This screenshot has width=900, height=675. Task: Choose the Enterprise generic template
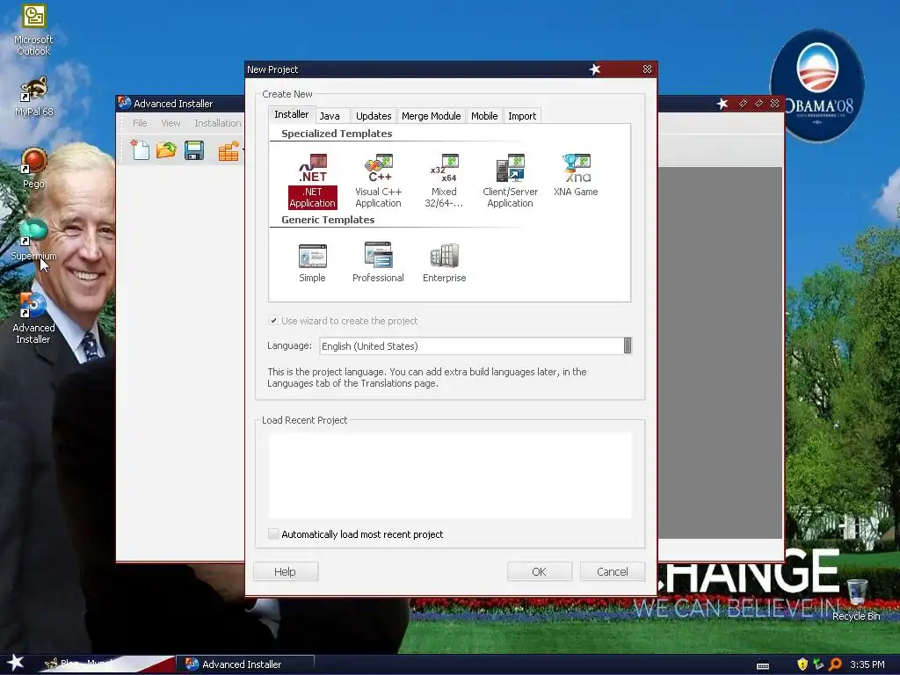(444, 263)
